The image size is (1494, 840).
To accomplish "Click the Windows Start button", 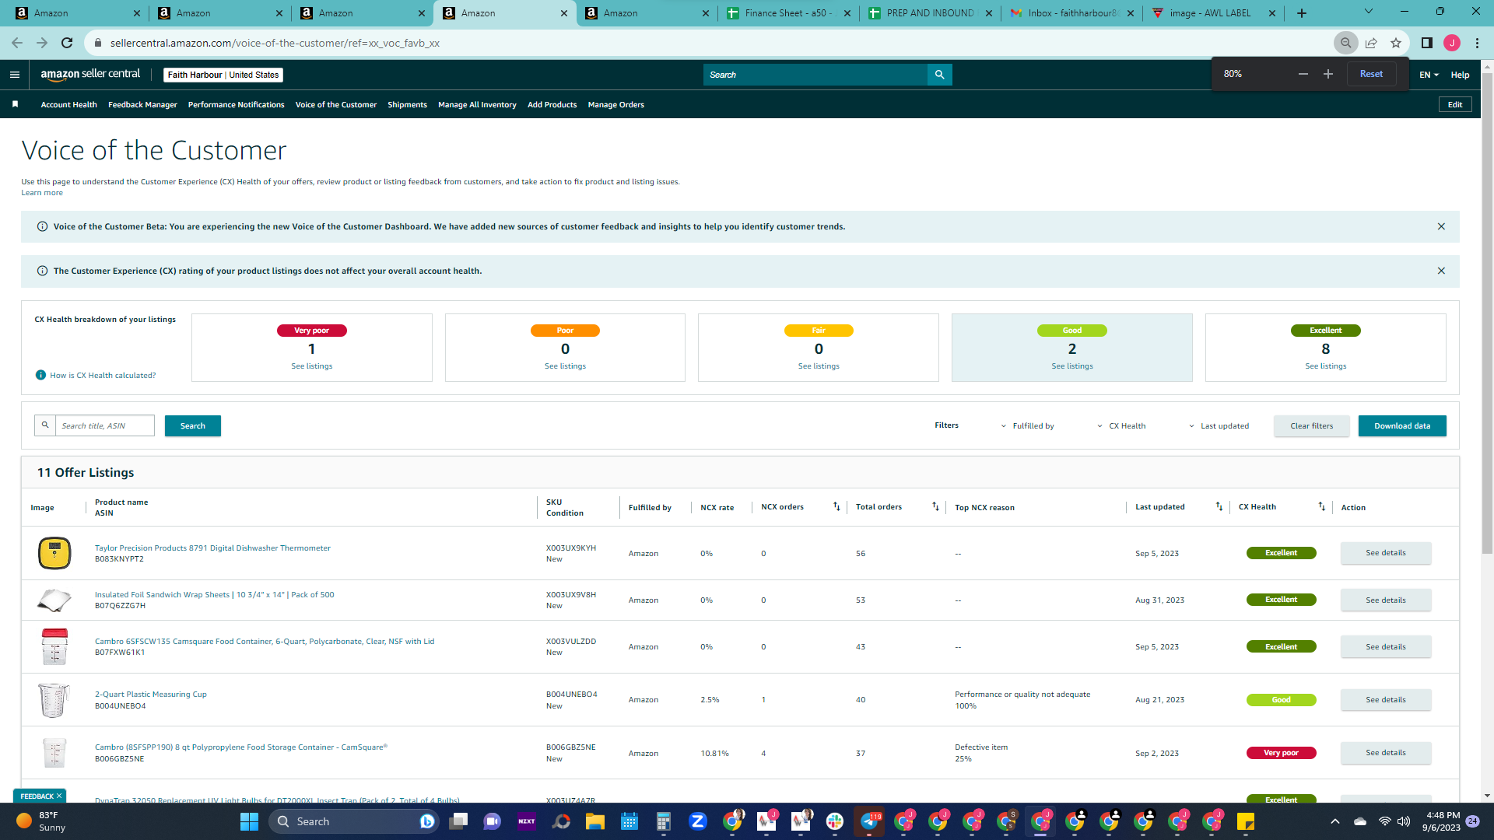I will 249,821.
